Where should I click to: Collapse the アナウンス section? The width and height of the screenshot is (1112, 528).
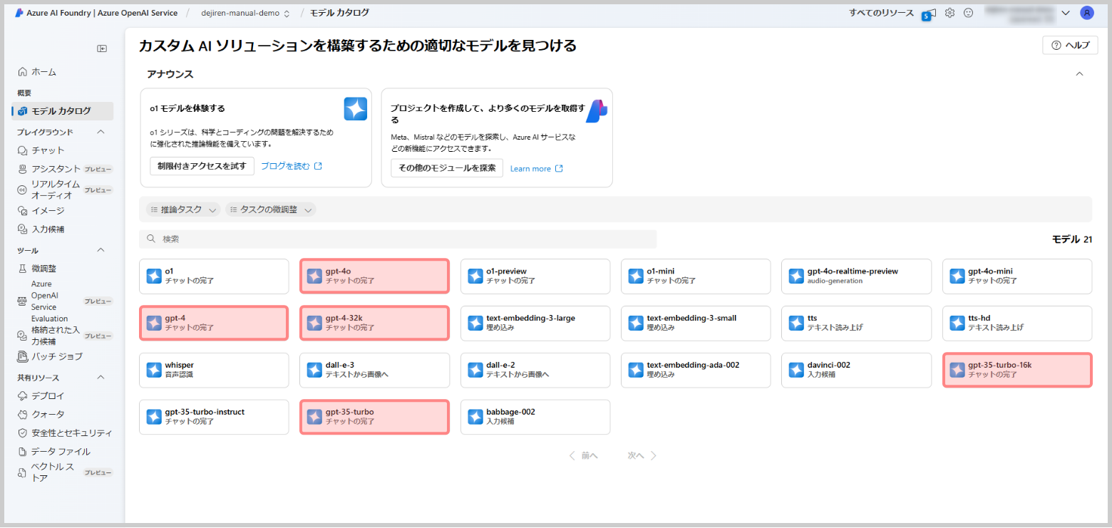click(1079, 74)
